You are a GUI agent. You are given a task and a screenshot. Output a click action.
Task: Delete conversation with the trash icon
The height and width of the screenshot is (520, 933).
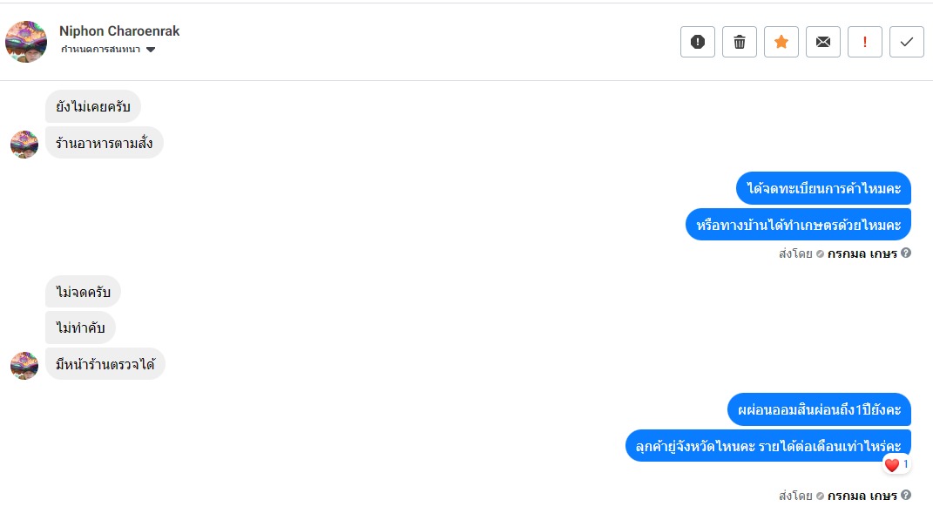pyautogui.click(x=740, y=42)
